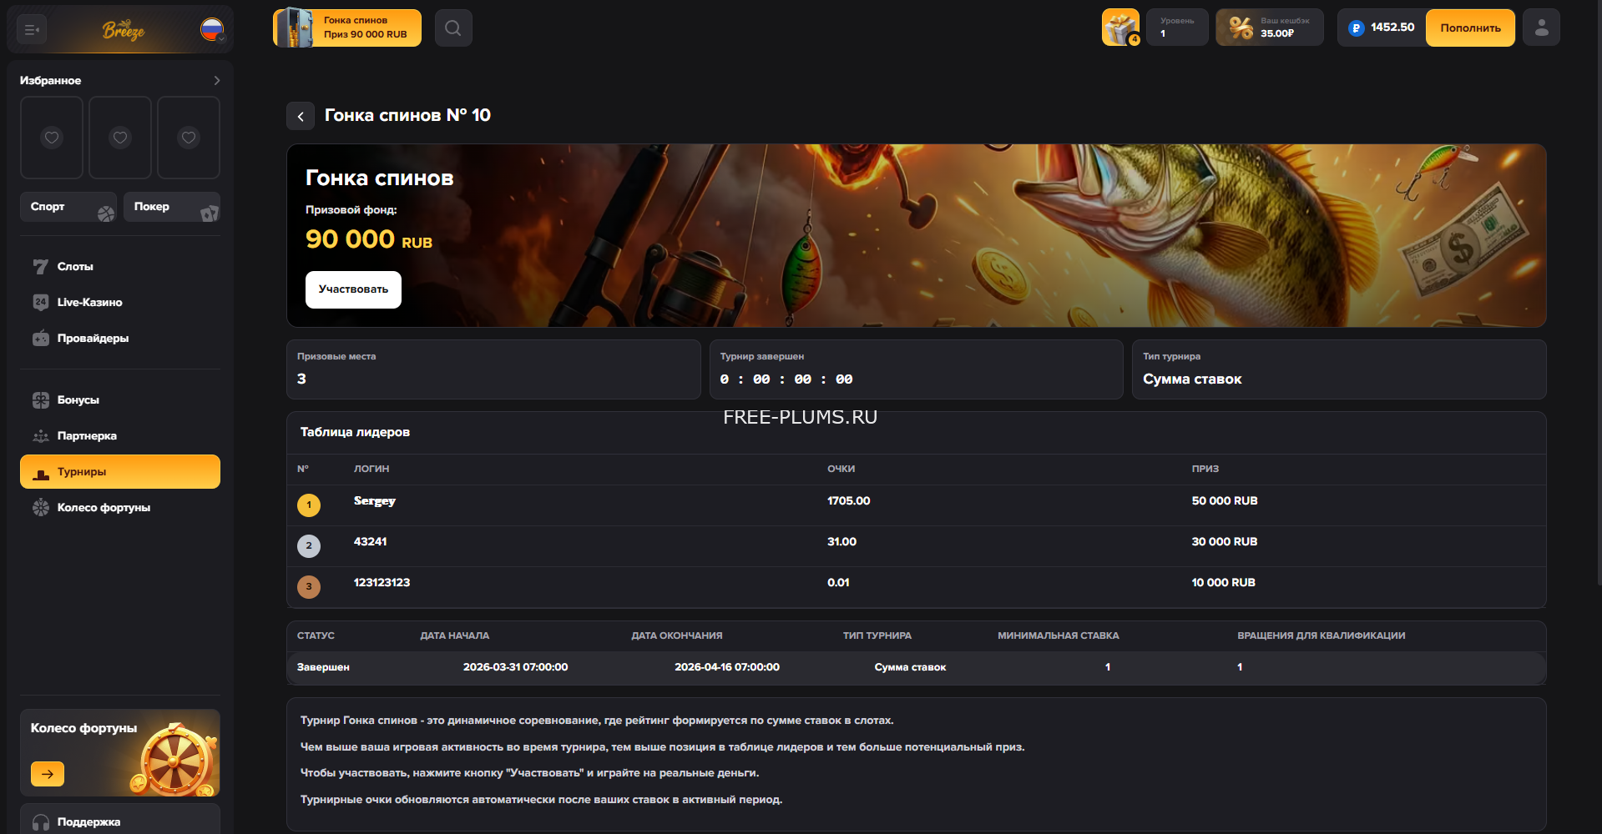Screen dimensions: 1602x834
Task: Open the Слоты menu item
Action: coord(75,267)
